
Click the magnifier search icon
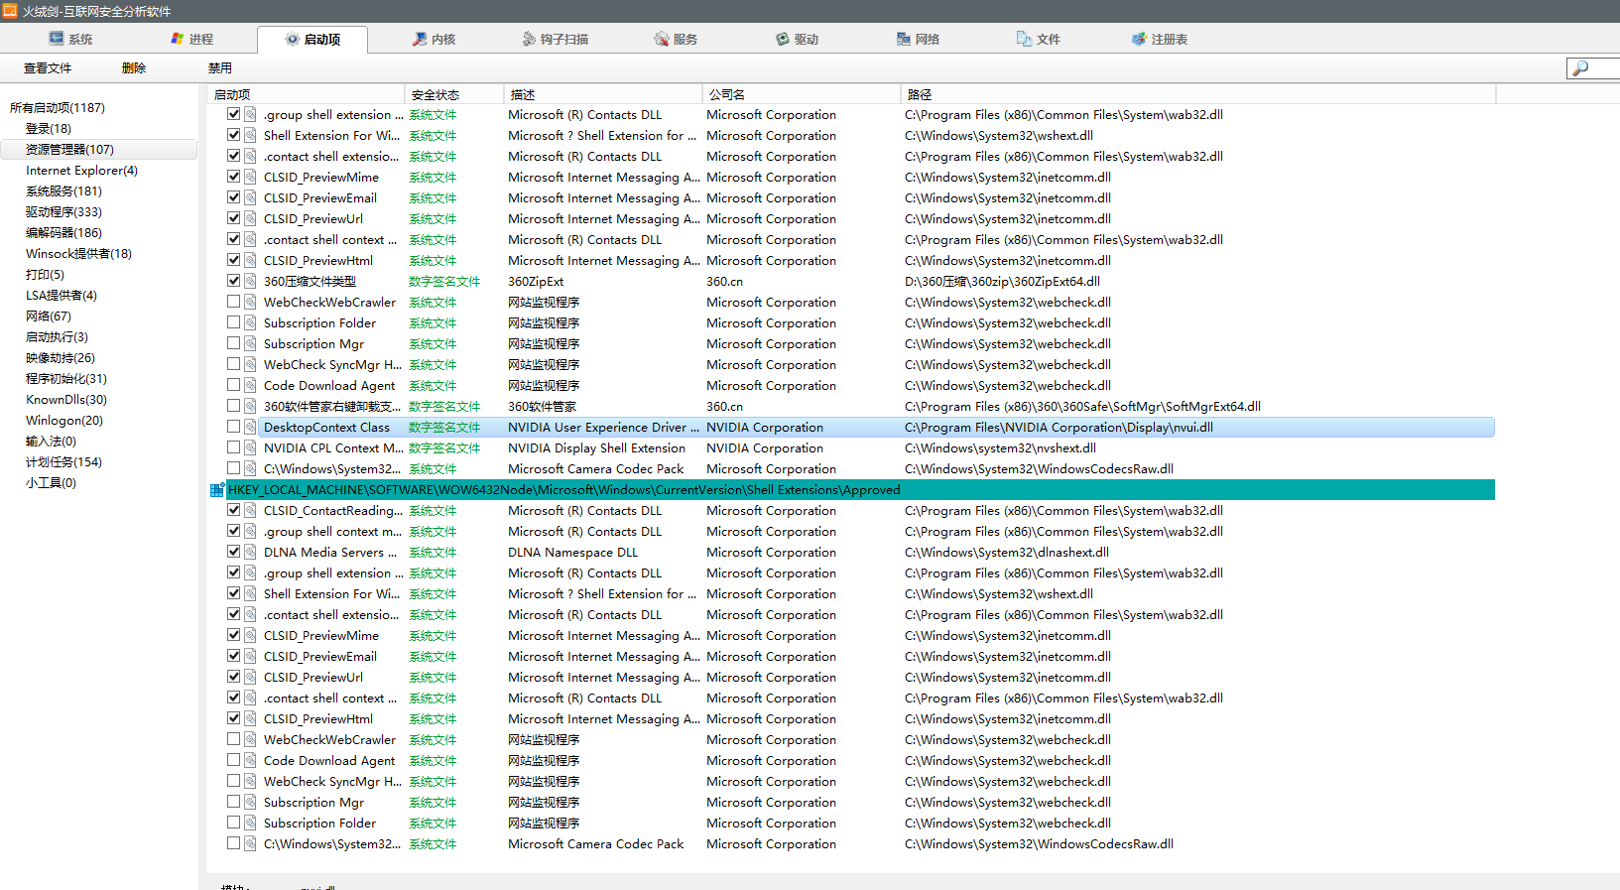(1580, 67)
